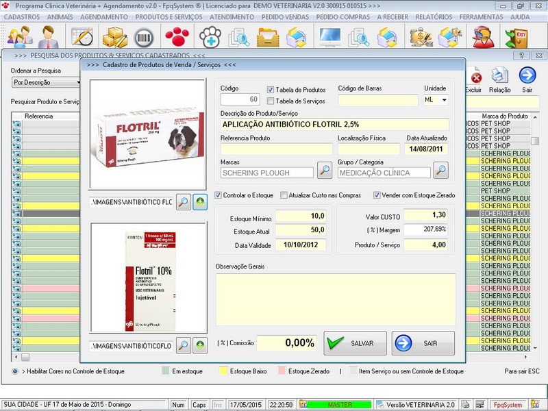Click the product list vertical scrollbar
The image size is (548, 411).
535,232
